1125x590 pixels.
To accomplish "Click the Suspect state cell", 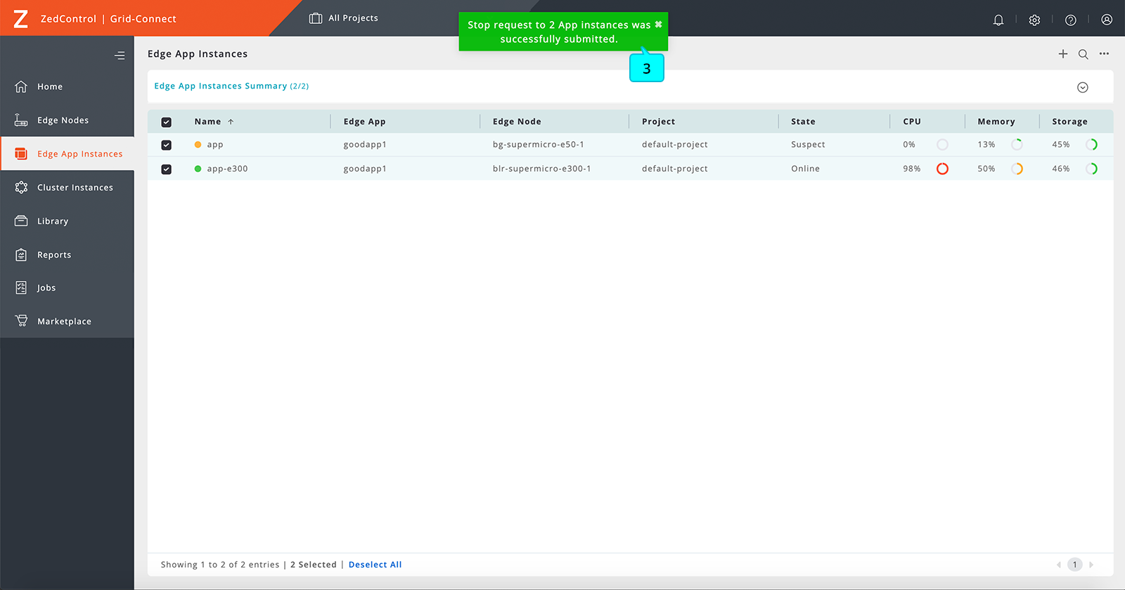I will (808, 145).
